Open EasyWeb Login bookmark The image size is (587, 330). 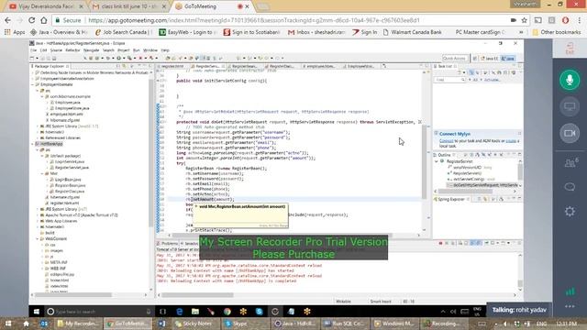click(188, 32)
